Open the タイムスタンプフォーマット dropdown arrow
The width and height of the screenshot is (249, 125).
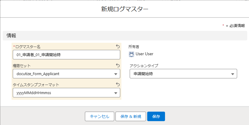tap(116, 93)
